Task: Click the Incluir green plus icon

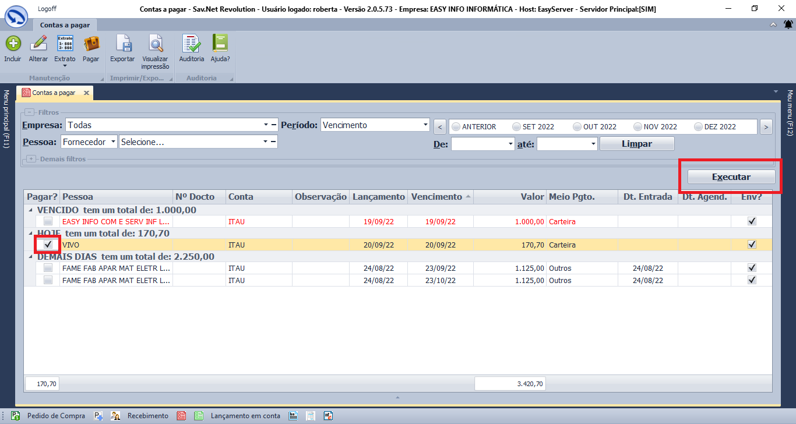Action: pos(13,44)
